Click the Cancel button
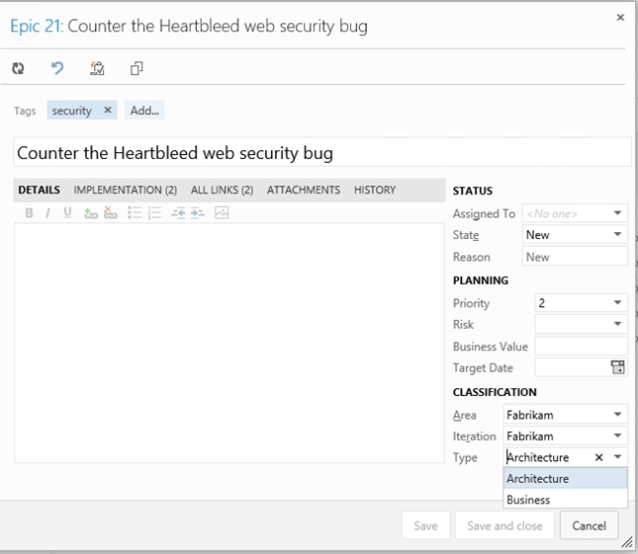The height and width of the screenshot is (554, 638). point(589,525)
